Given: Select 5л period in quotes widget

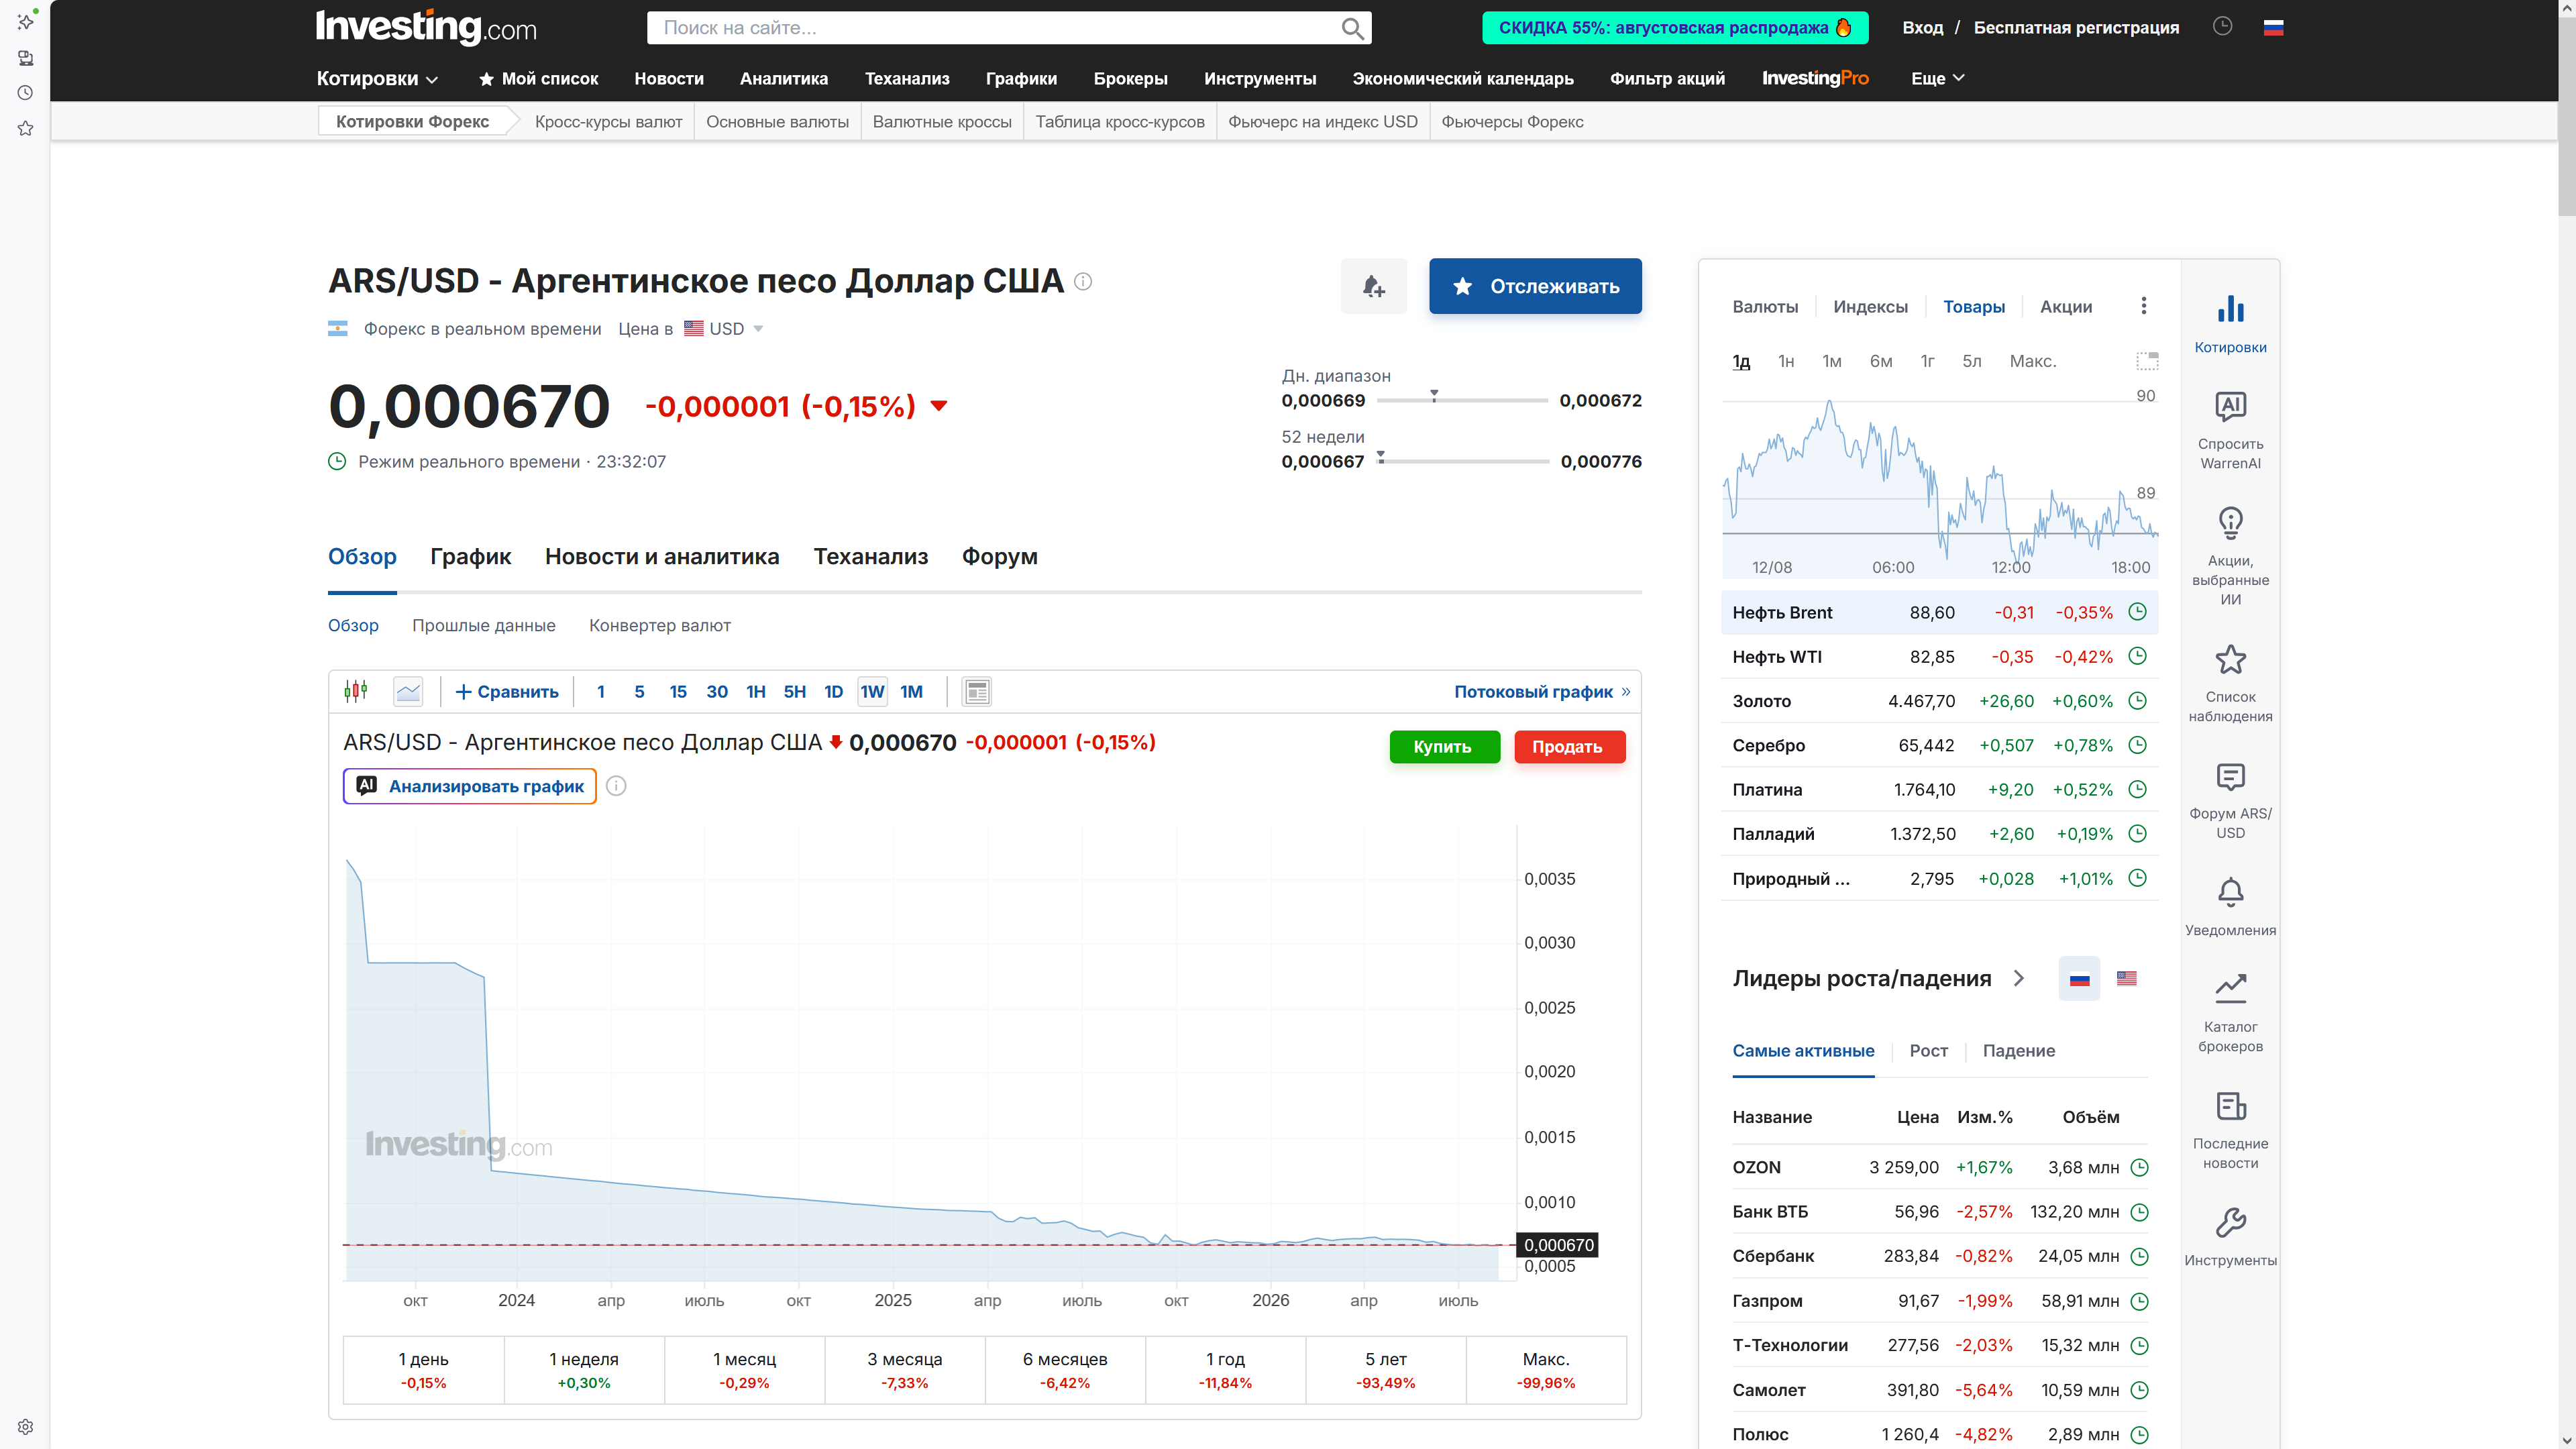Looking at the screenshot, I should pos(1971,361).
